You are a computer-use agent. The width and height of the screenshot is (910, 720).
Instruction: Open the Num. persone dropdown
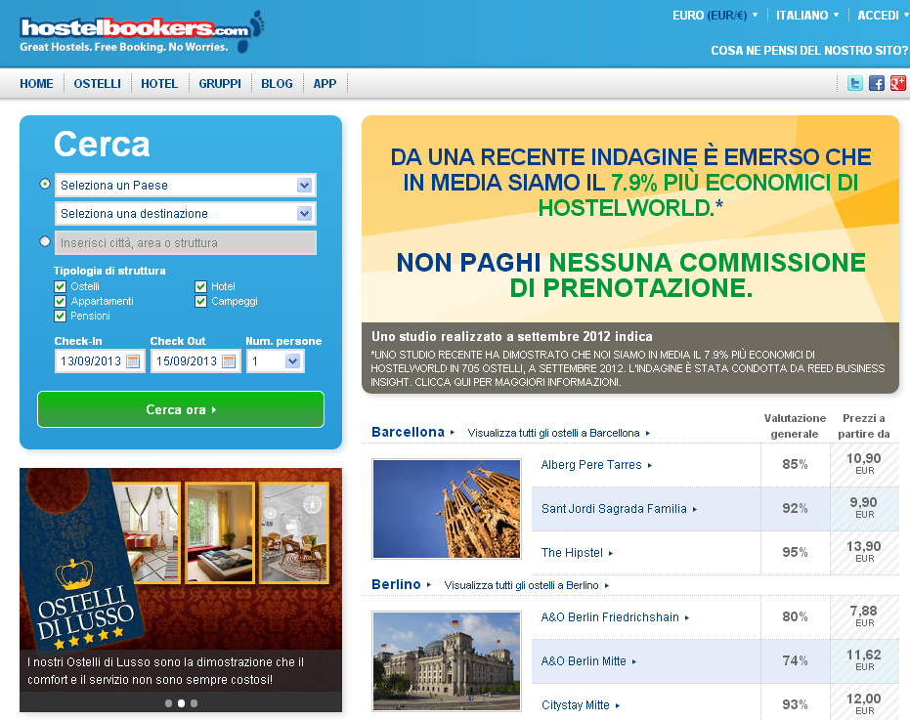[x=275, y=361]
